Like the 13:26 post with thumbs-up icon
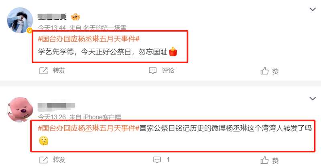 (264, 160)
